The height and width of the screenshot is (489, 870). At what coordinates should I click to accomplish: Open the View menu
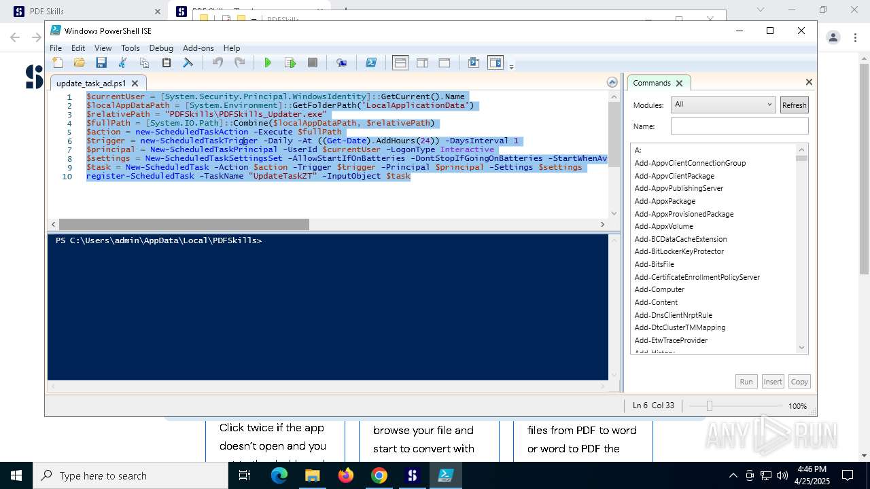pos(103,48)
